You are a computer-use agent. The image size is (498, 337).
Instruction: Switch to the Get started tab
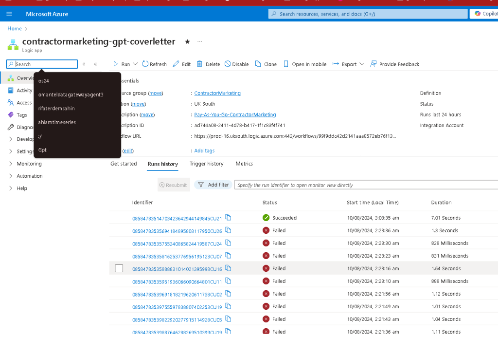click(x=124, y=164)
